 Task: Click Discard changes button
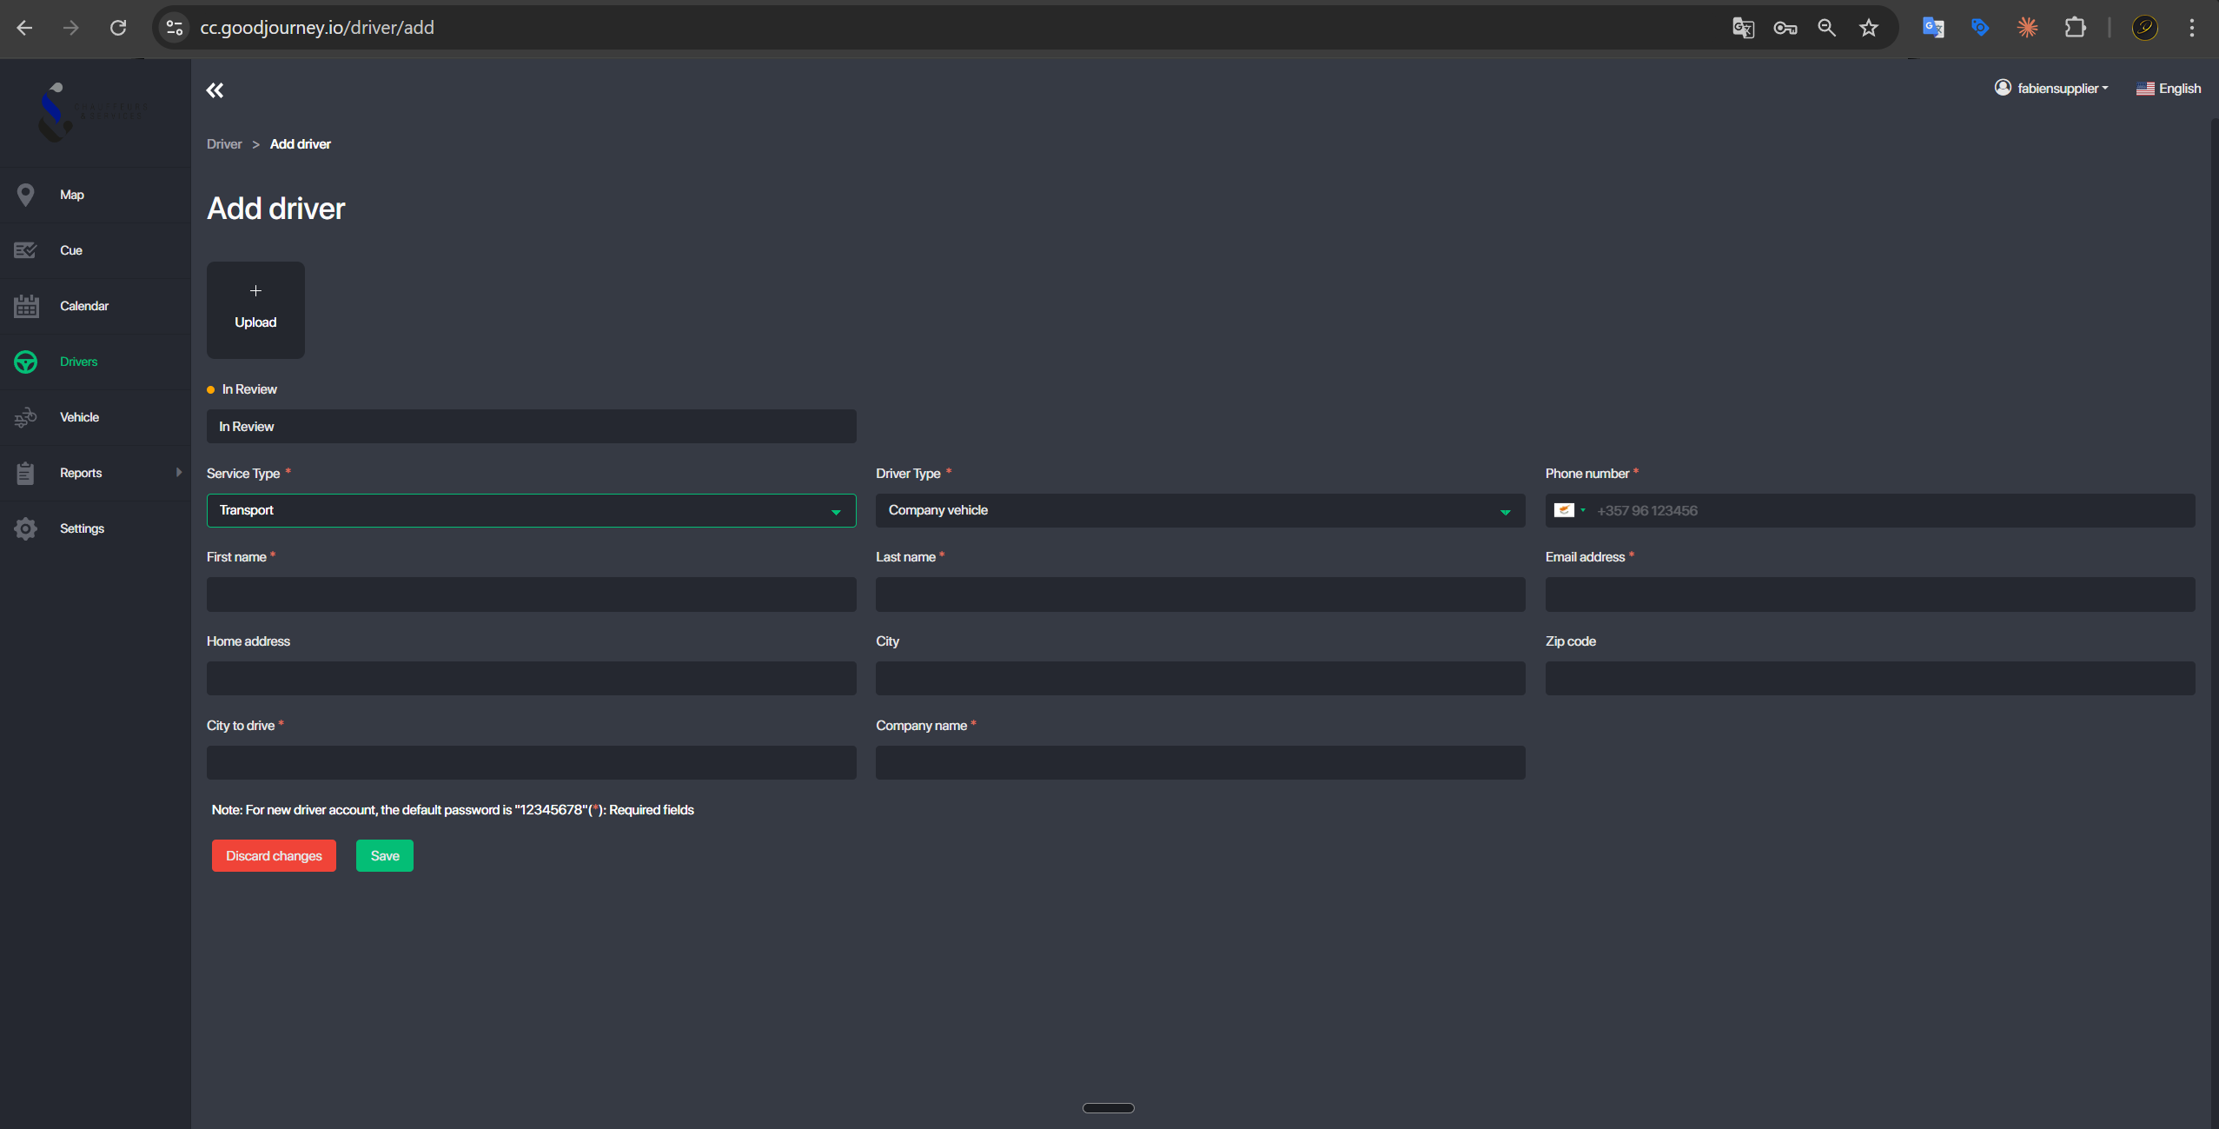point(274,855)
